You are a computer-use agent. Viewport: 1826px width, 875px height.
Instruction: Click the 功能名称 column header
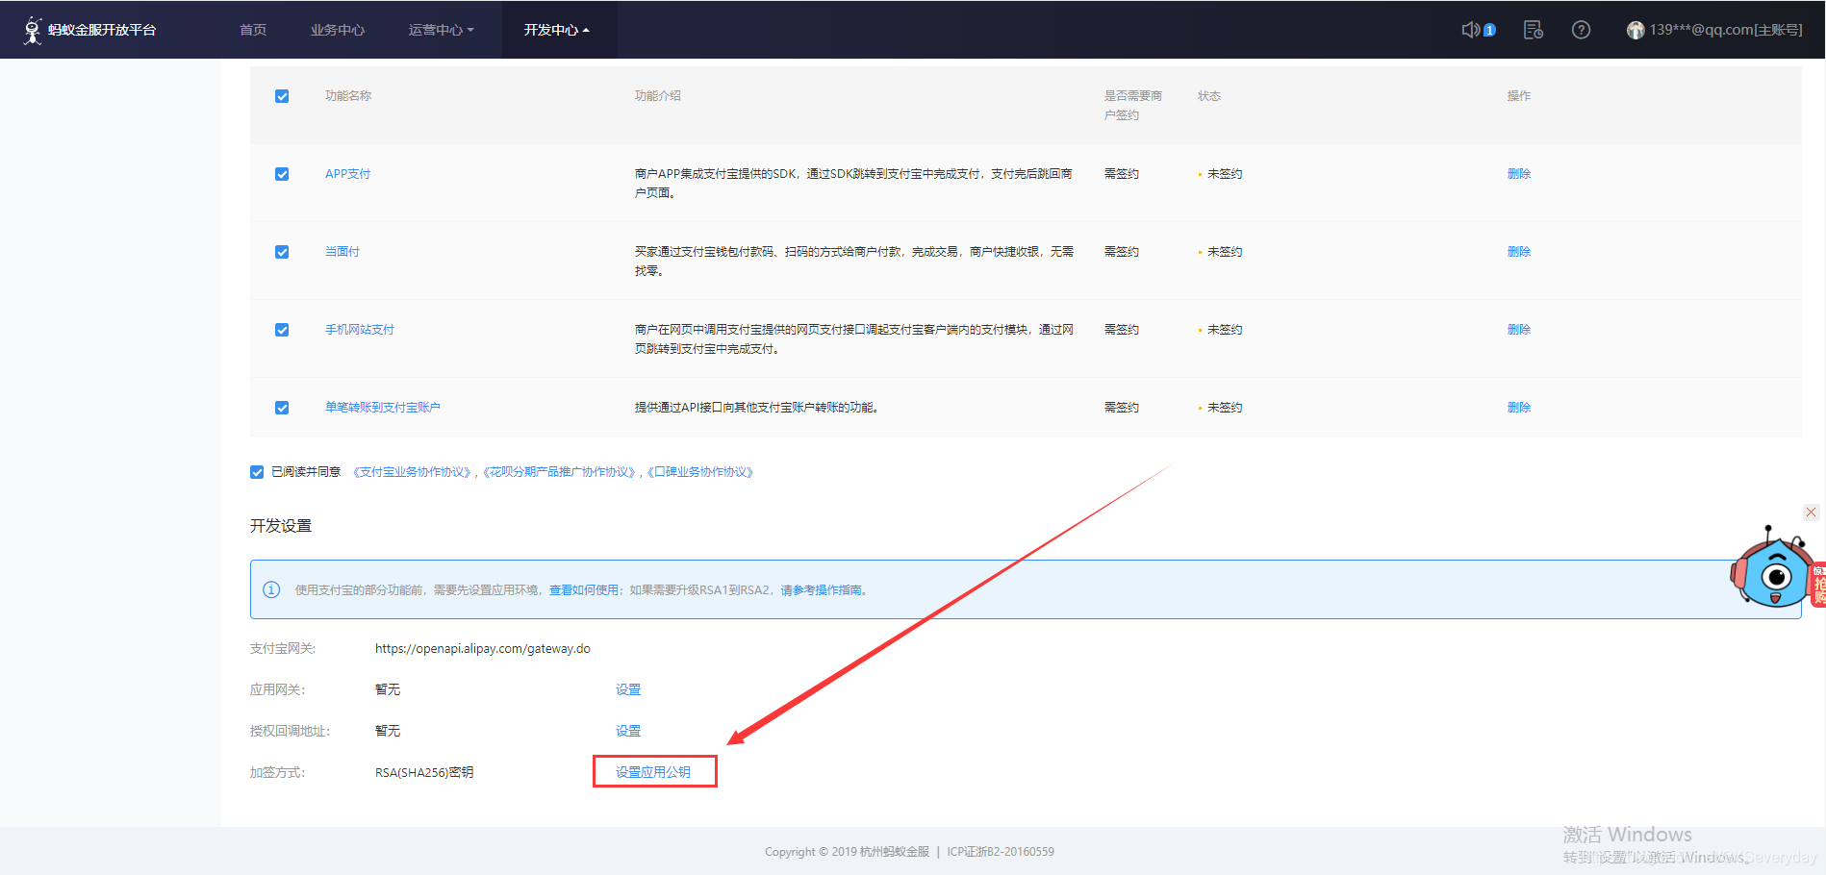(348, 96)
